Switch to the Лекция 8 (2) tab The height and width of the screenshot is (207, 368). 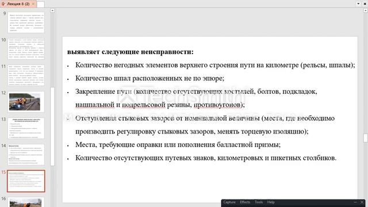pos(18,4)
